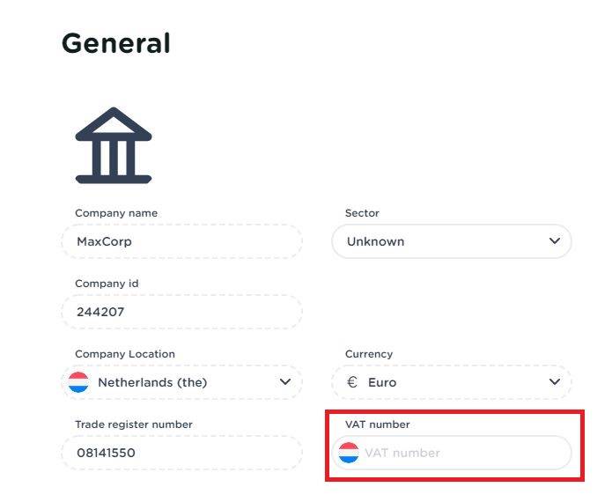The image size is (612, 502).
Task: Click into the empty VAT number input
Action: coord(462,453)
